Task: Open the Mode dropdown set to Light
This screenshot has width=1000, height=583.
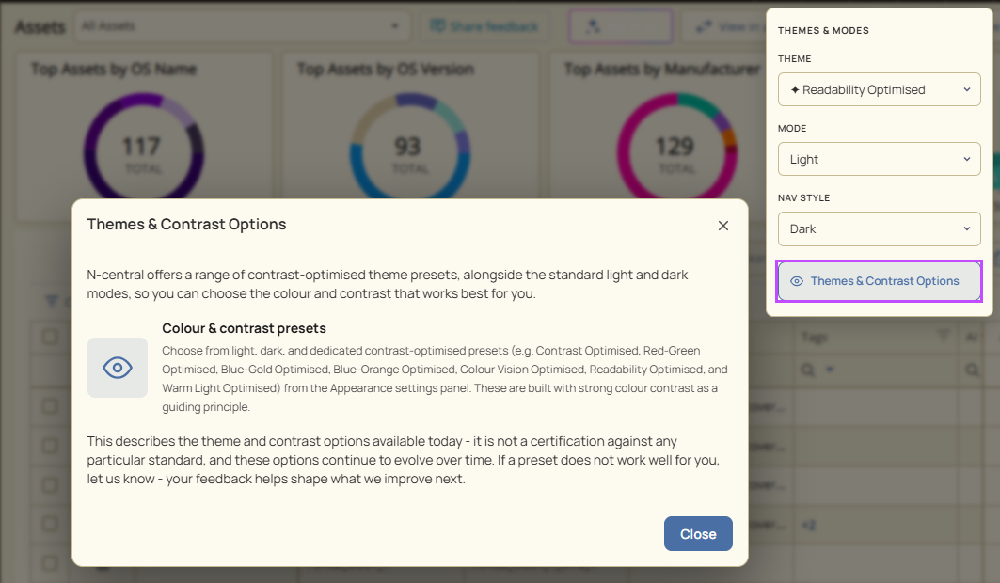Action: (879, 159)
